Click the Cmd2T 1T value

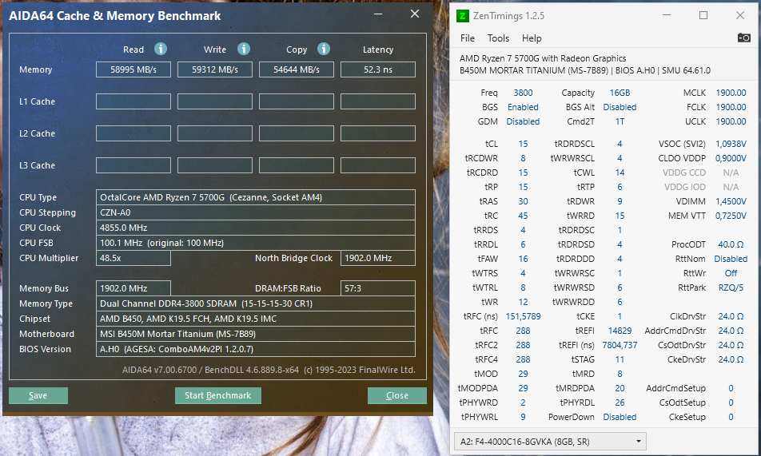(x=620, y=121)
